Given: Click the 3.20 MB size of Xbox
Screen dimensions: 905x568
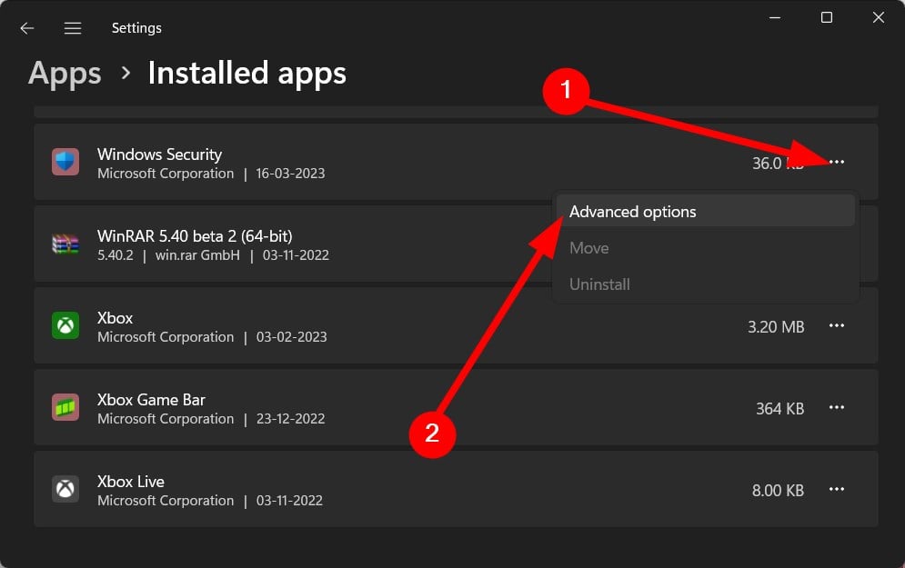Looking at the screenshot, I should point(776,327).
